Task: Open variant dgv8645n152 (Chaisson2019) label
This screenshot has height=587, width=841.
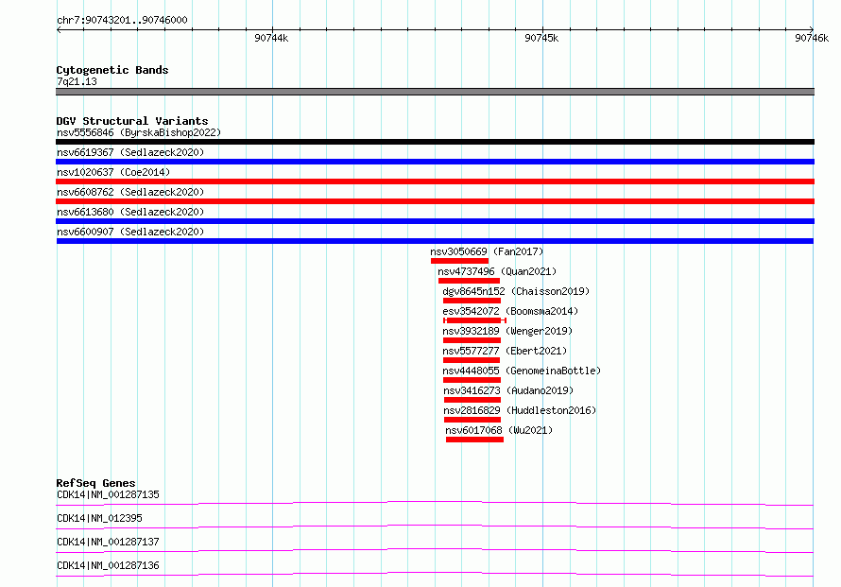Action: point(516,291)
